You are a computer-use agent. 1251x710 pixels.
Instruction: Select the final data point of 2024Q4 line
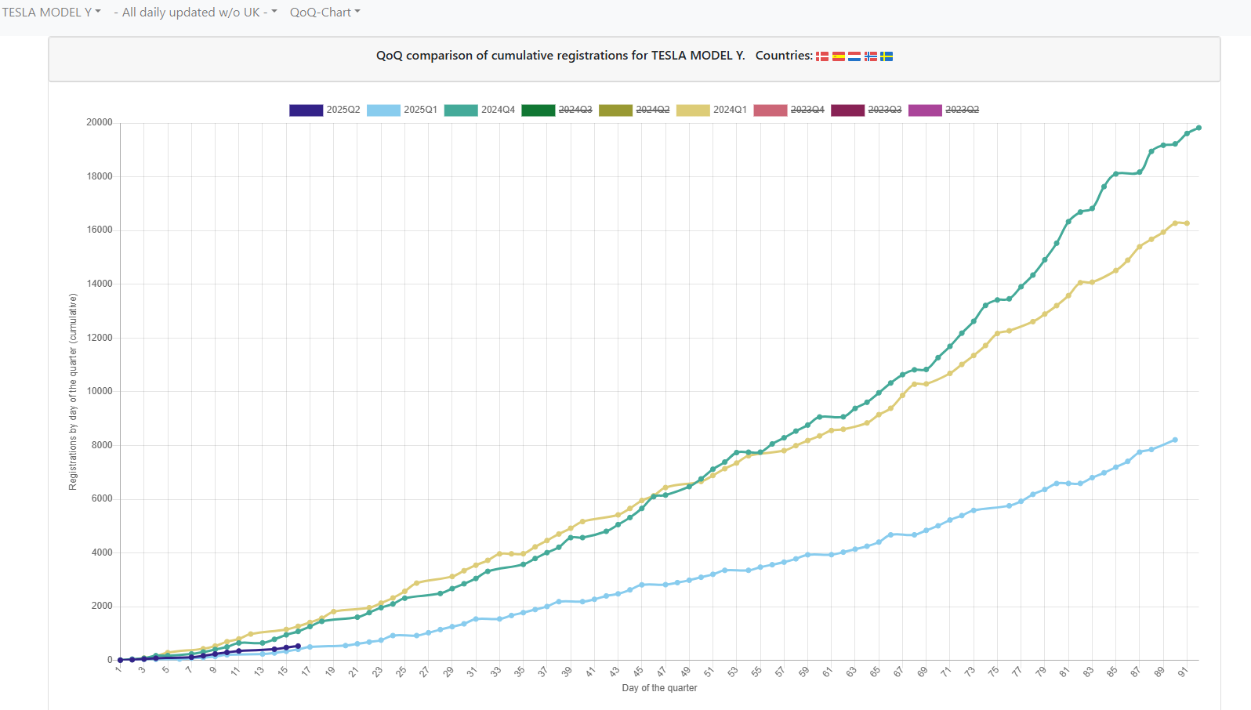[x=1198, y=128]
